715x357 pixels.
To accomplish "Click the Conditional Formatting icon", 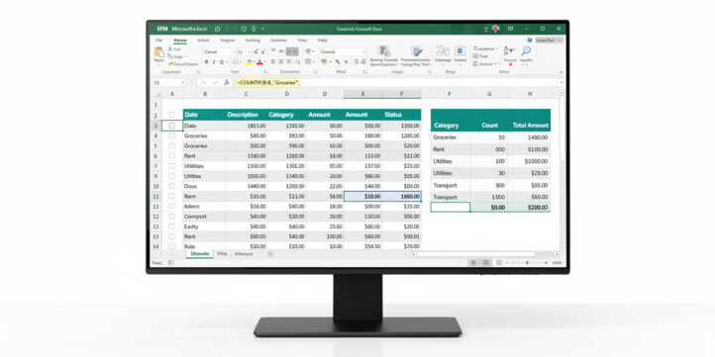I will (x=385, y=51).
